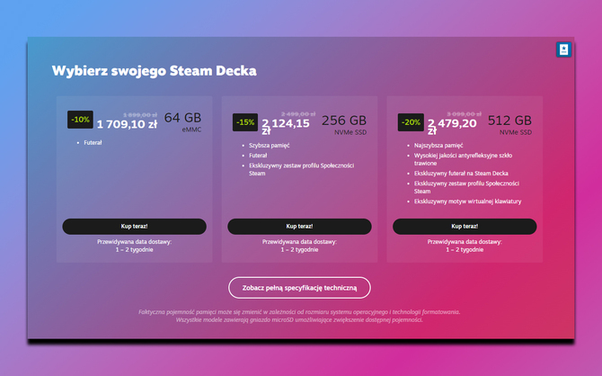The image size is (602, 376).
Task: Click Futerał in the 256 GB card
Action: (x=258, y=156)
